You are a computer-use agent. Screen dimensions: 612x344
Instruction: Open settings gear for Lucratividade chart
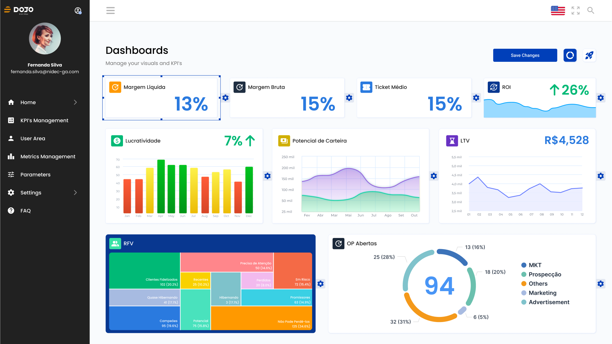tap(268, 176)
